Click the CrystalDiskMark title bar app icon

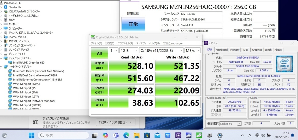(92, 37)
